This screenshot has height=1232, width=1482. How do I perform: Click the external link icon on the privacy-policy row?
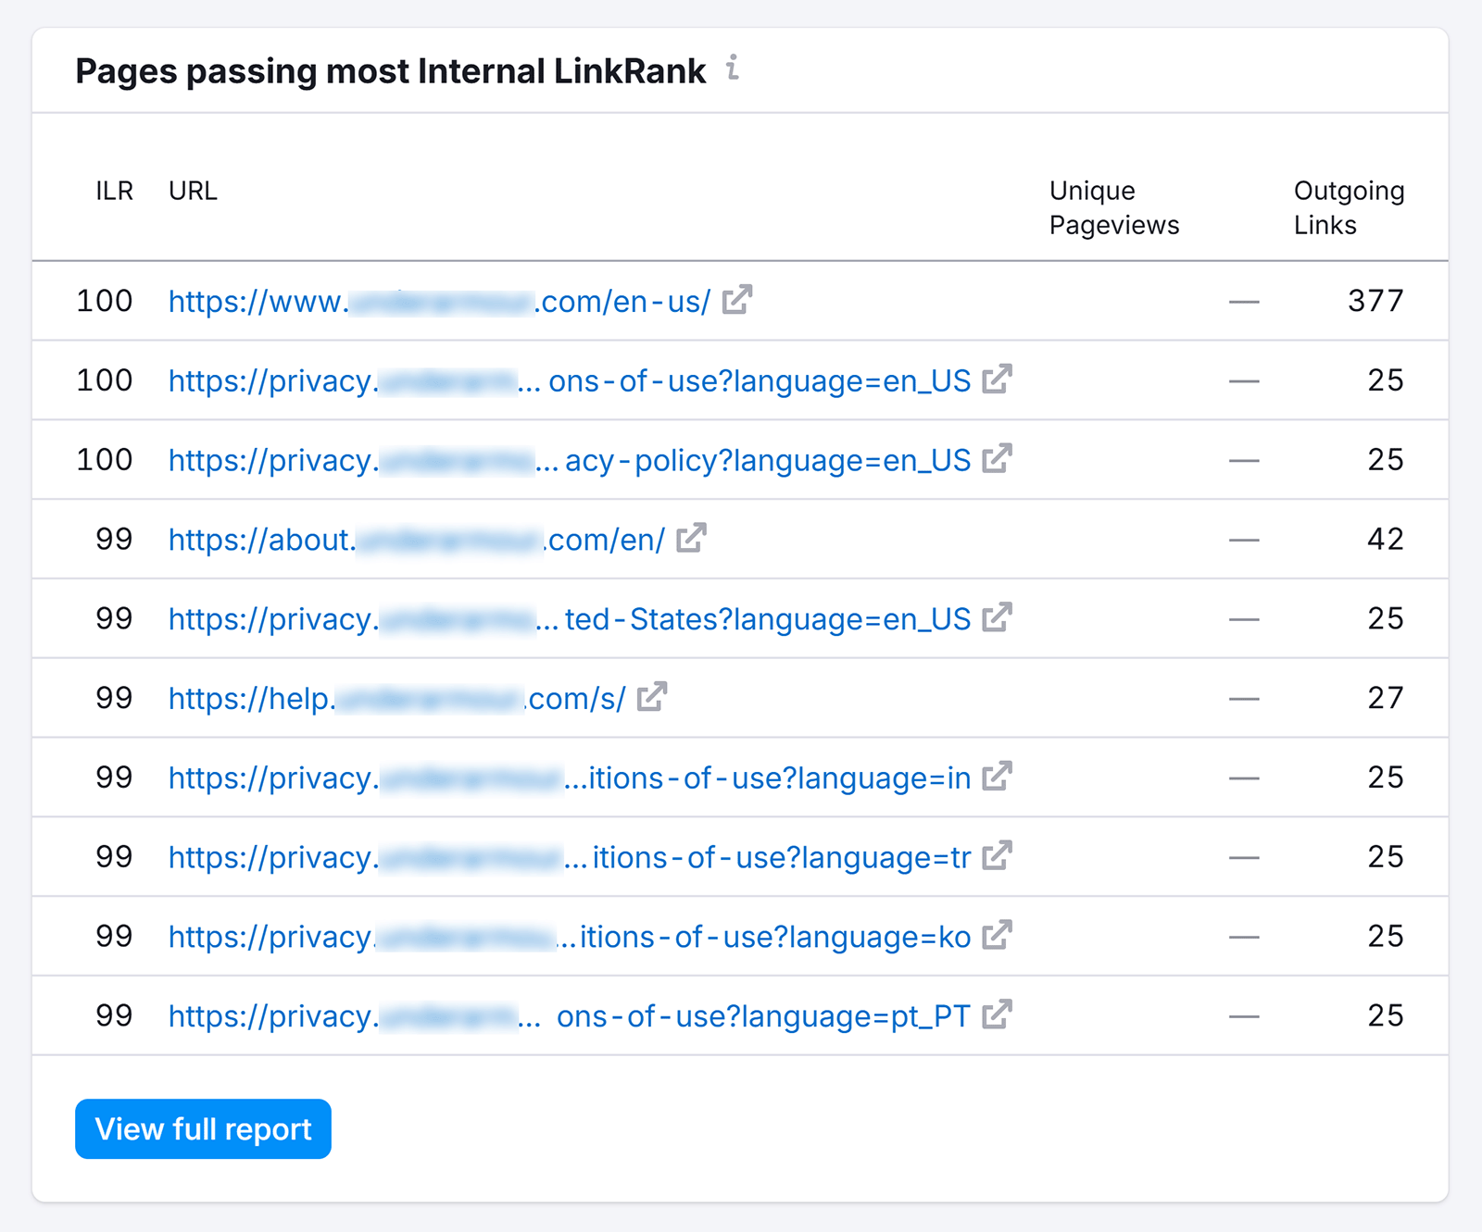[996, 459]
